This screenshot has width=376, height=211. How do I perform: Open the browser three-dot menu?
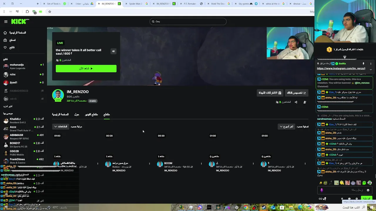[x=4, y=12]
